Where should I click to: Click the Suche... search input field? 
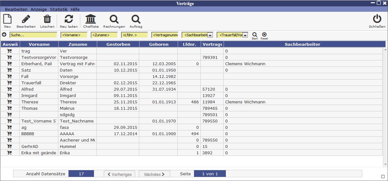click(x=33, y=35)
